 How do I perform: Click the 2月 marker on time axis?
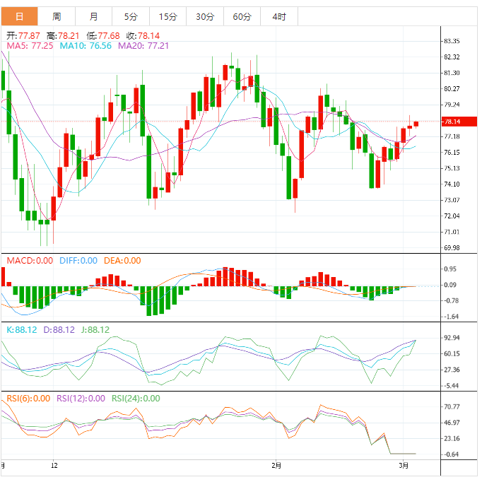276,465
